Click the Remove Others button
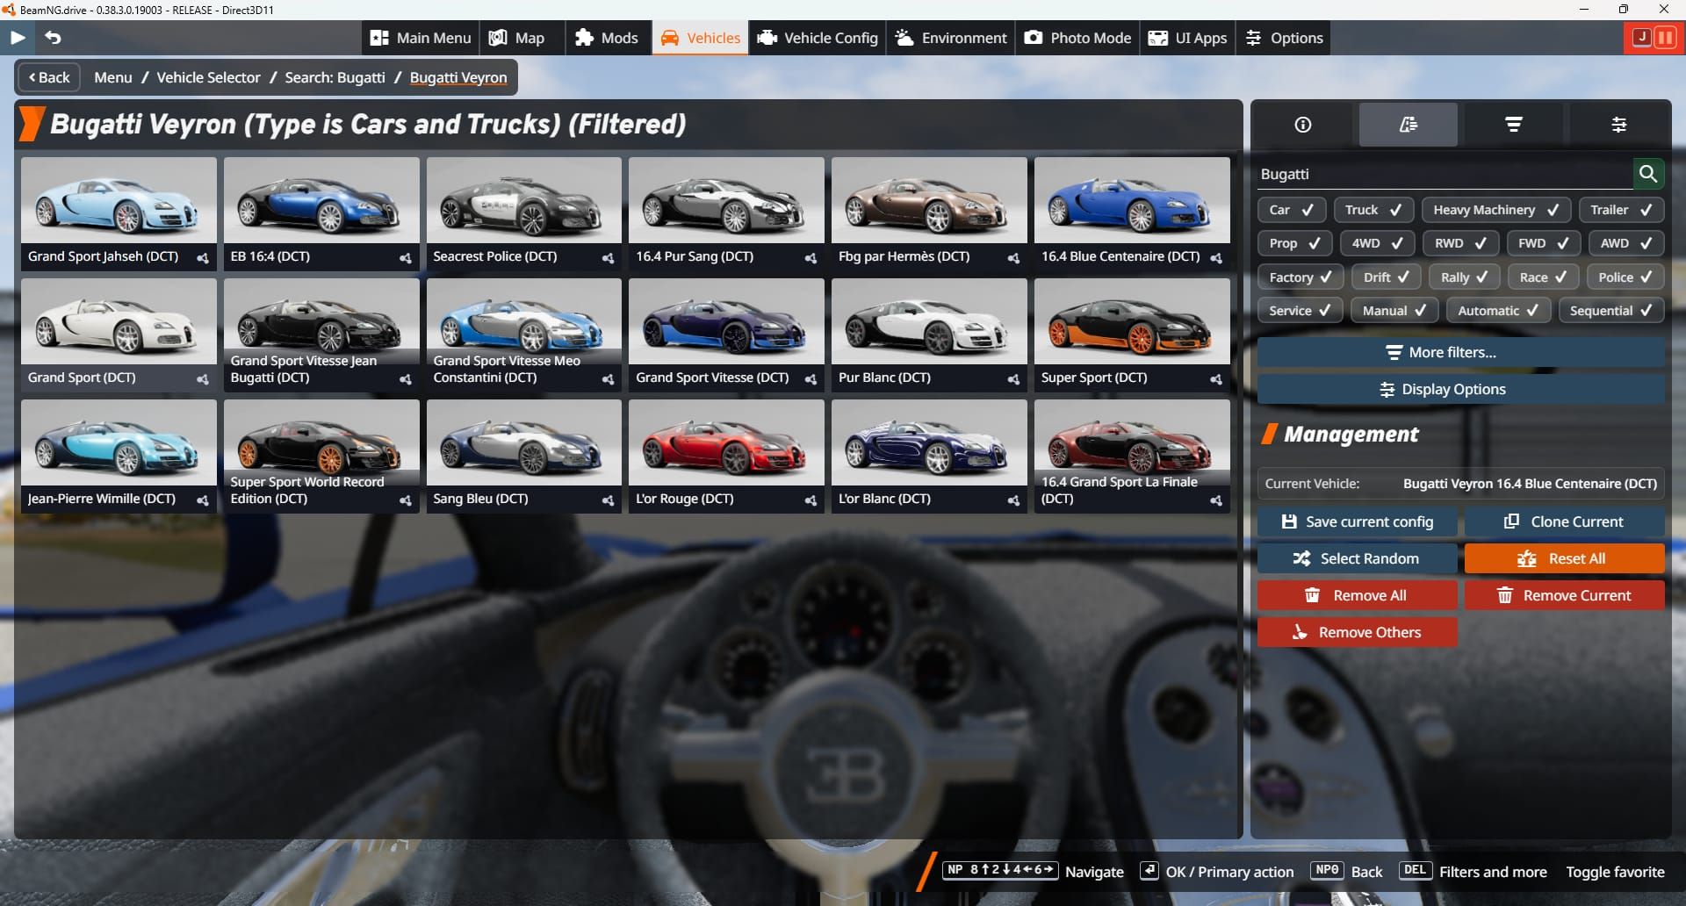This screenshot has height=906, width=1686. (1357, 631)
